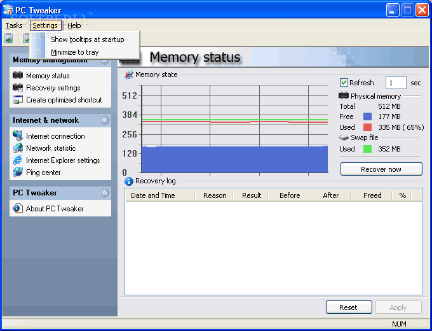Click the 335 MB ( 65%) used value

[401, 127]
